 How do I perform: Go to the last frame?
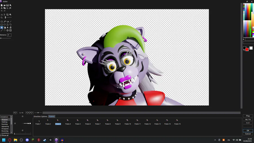tap(28, 113)
